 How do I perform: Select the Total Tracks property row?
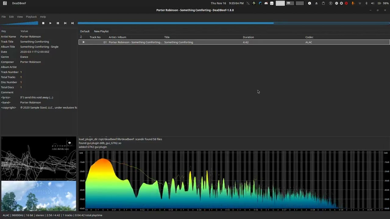pos(39,77)
